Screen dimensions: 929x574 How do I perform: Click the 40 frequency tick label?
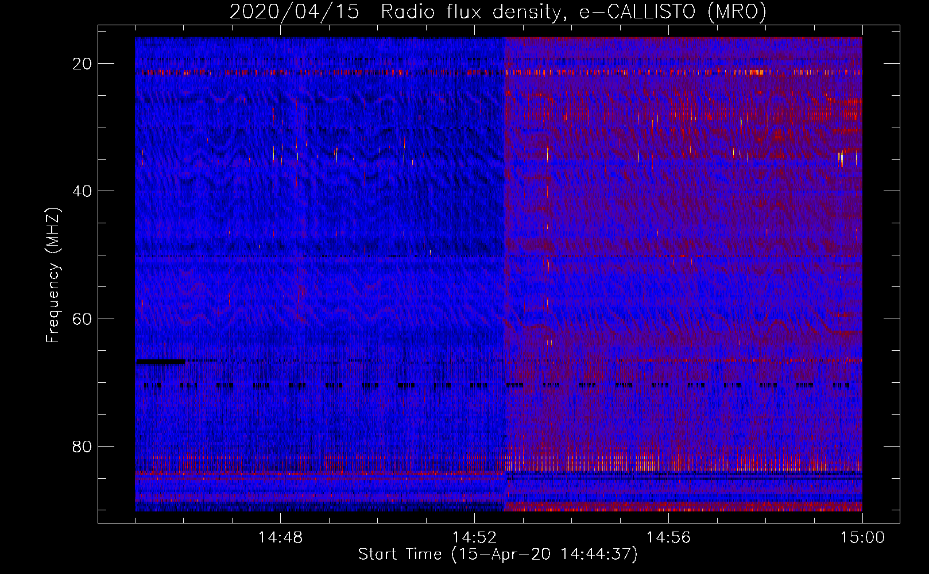coord(82,191)
